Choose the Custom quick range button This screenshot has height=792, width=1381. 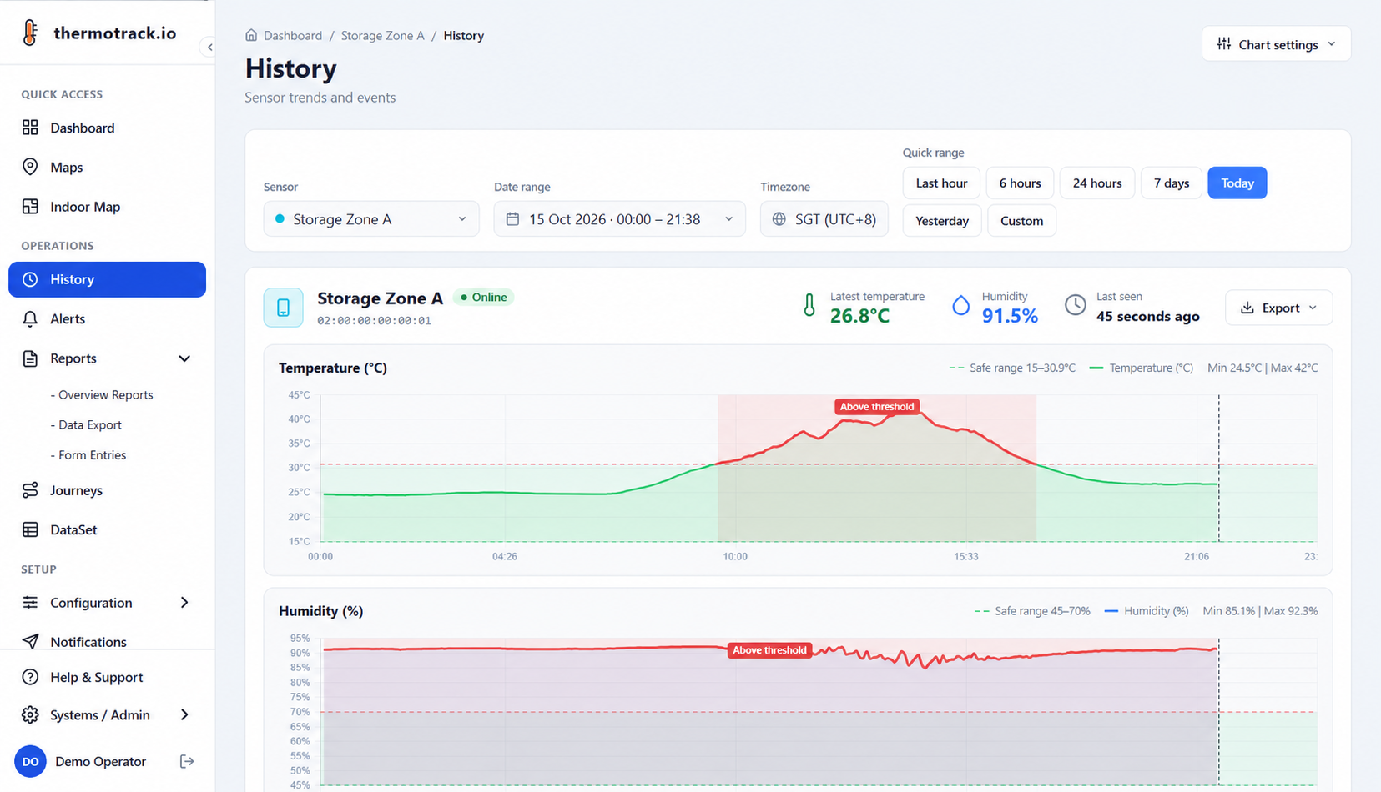coord(1021,221)
